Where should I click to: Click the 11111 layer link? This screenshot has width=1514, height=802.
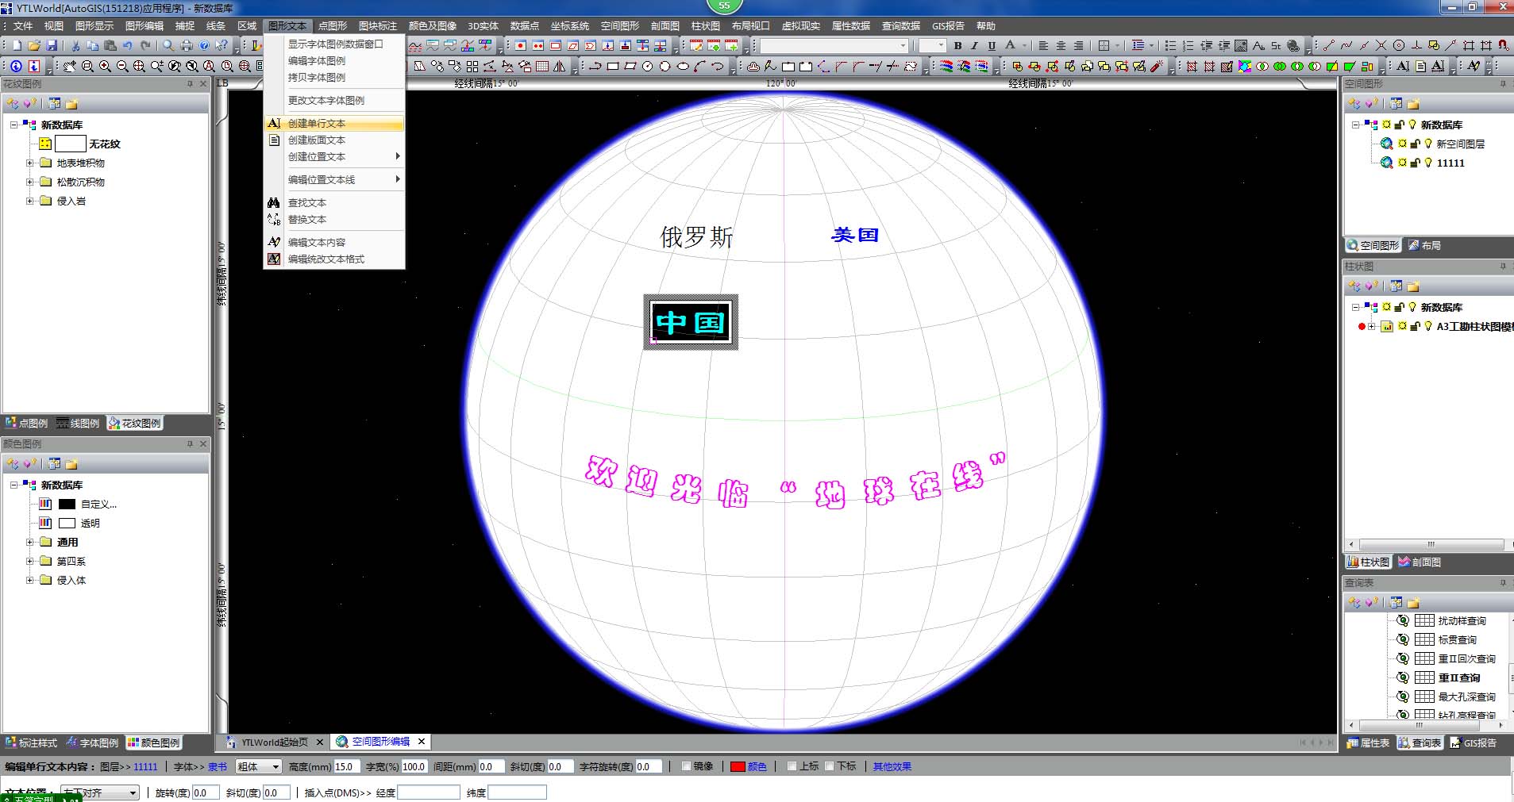pos(145,766)
